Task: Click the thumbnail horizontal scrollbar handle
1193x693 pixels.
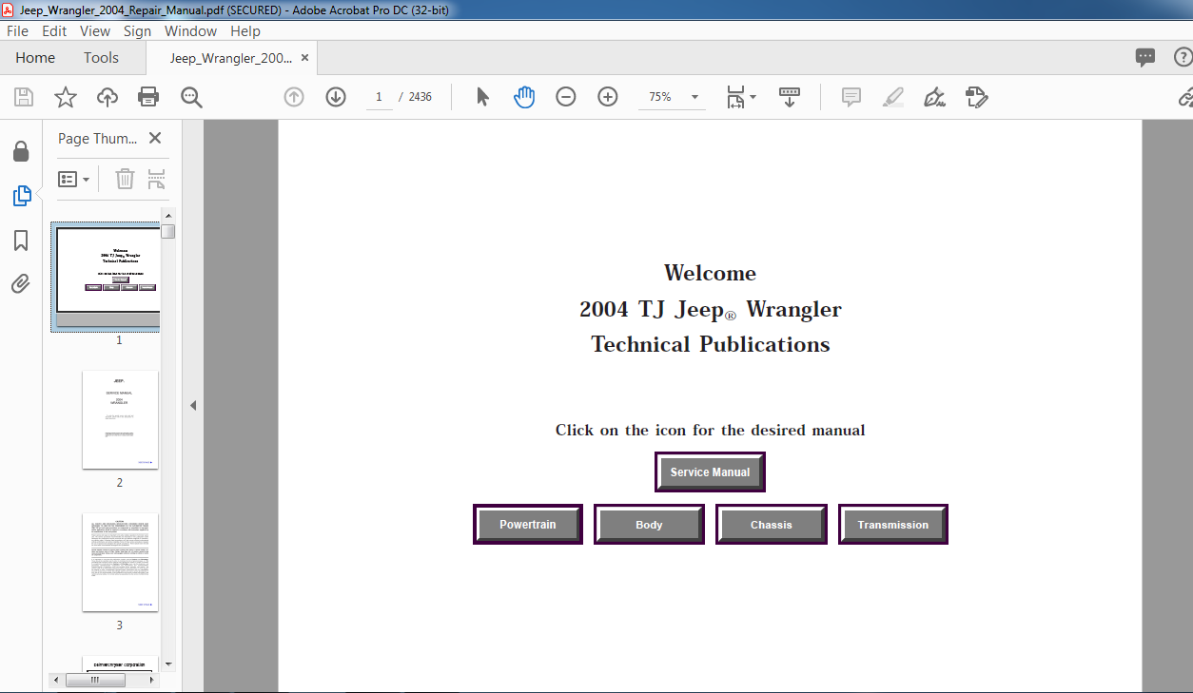Action: point(95,680)
